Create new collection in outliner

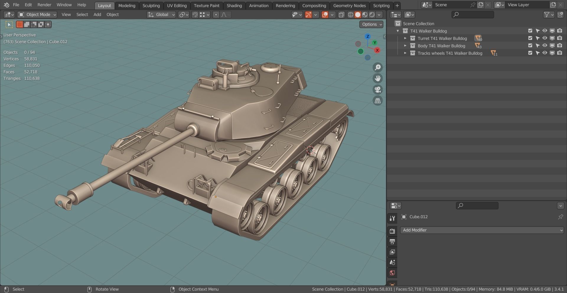[560, 14]
